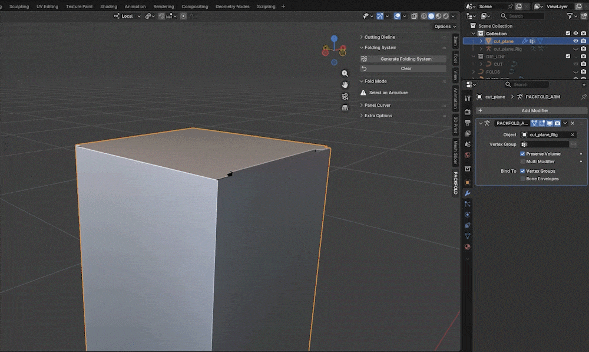Switch to the Geometry Nodes workspace
Screen dimensions: 589x352
[232, 6]
